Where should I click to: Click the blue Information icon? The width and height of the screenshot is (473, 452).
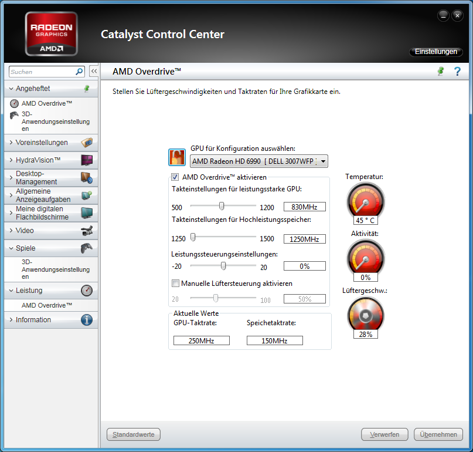point(87,320)
